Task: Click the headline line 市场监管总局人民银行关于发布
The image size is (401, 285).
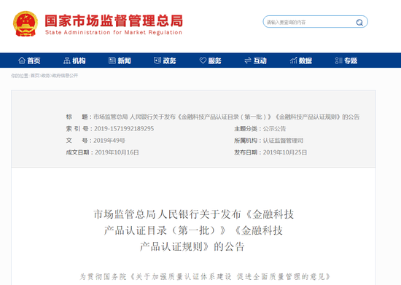Action: 194,214
